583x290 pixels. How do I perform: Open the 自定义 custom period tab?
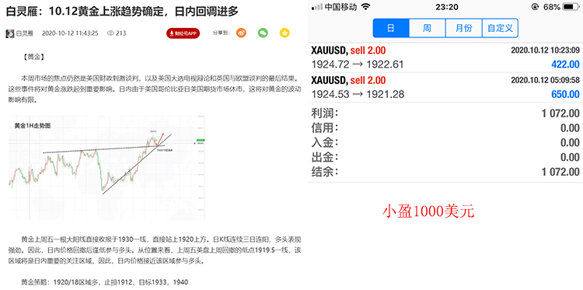[500, 28]
